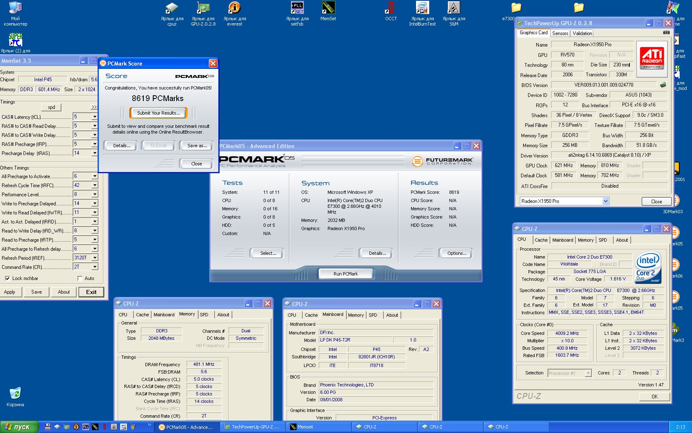The image size is (692, 433).
Task: Click the GPU Clock 621 MHz field
Action: click(563, 165)
